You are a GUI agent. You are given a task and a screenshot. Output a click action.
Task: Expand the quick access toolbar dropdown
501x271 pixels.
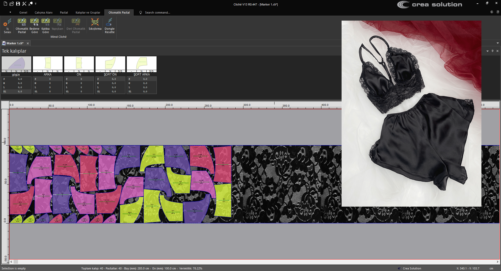pyautogui.click(x=36, y=4)
